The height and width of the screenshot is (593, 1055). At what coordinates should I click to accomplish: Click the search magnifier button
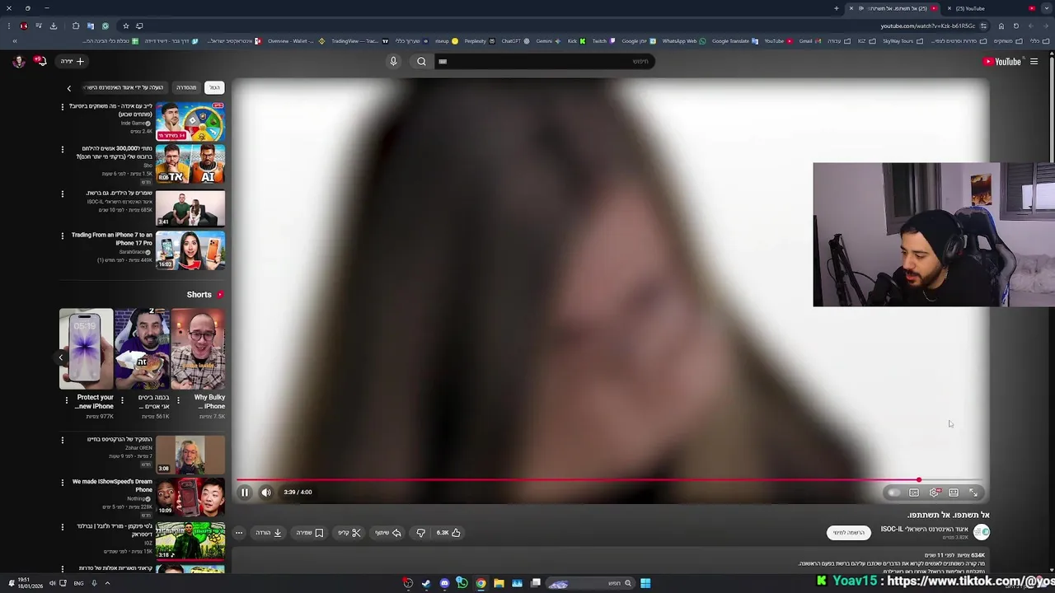click(421, 62)
